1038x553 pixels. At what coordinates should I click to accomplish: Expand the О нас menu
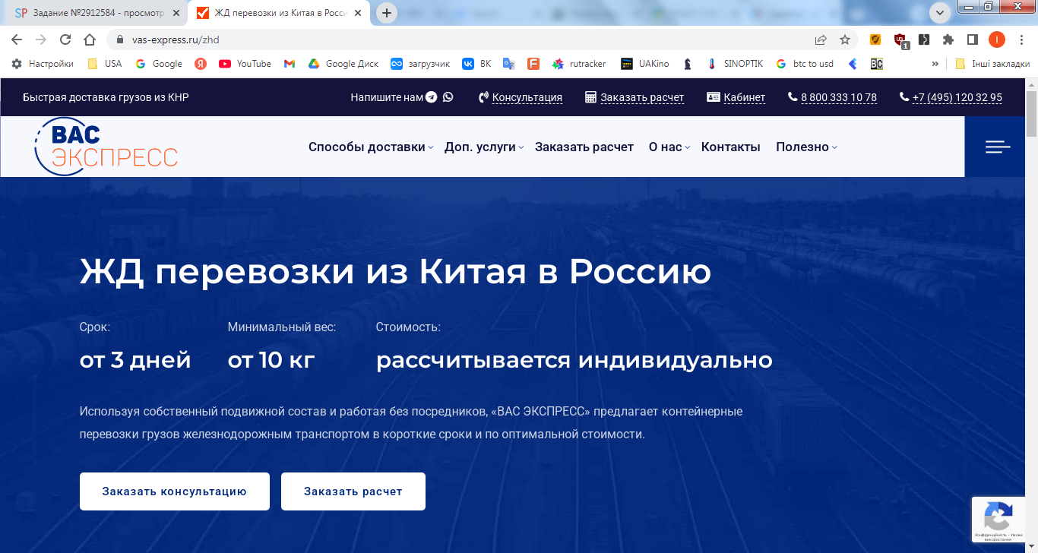[x=669, y=147]
